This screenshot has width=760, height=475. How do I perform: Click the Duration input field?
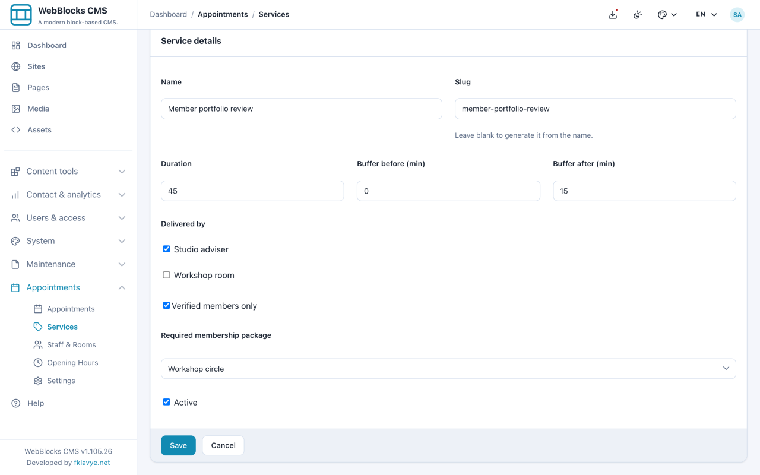coord(252,191)
